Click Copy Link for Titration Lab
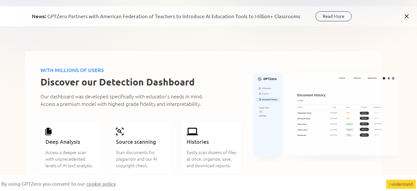 coord(376,135)
